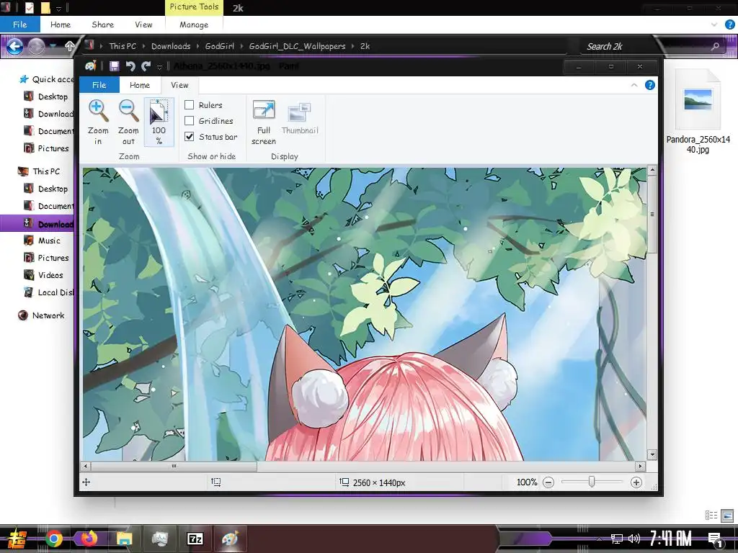Redo with the Paint quick access arrow
This screenshot has width=738, height=553.
(146, 66)
